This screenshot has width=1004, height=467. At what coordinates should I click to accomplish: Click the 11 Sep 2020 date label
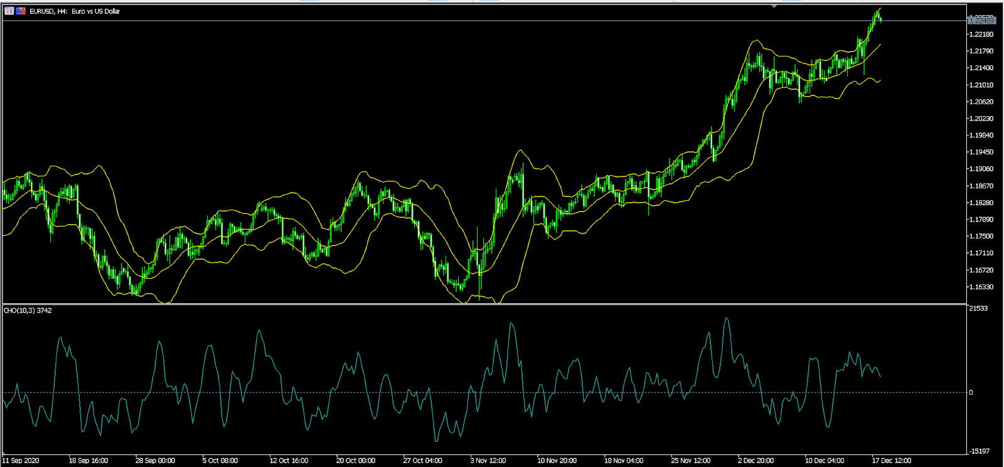[21, 460]
